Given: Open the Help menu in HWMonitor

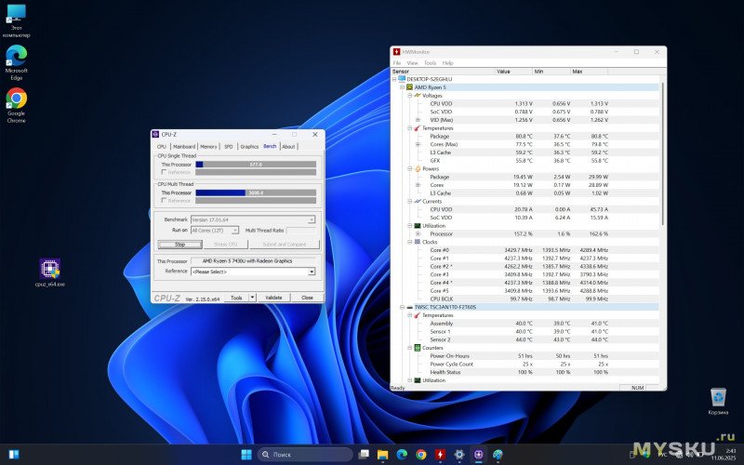Looking at the screenshot, I should click(447, 62).
